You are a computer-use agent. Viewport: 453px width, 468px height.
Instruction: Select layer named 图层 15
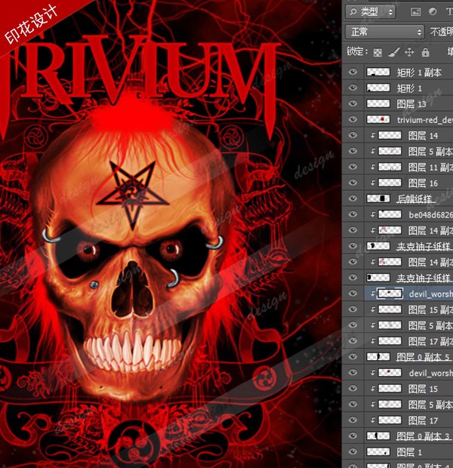(x=423, y=389)
